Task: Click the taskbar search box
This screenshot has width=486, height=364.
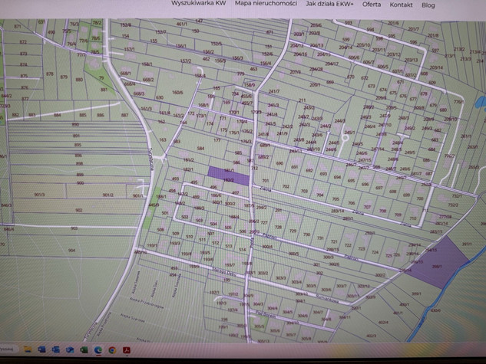Action: click(x=9, y=349)
